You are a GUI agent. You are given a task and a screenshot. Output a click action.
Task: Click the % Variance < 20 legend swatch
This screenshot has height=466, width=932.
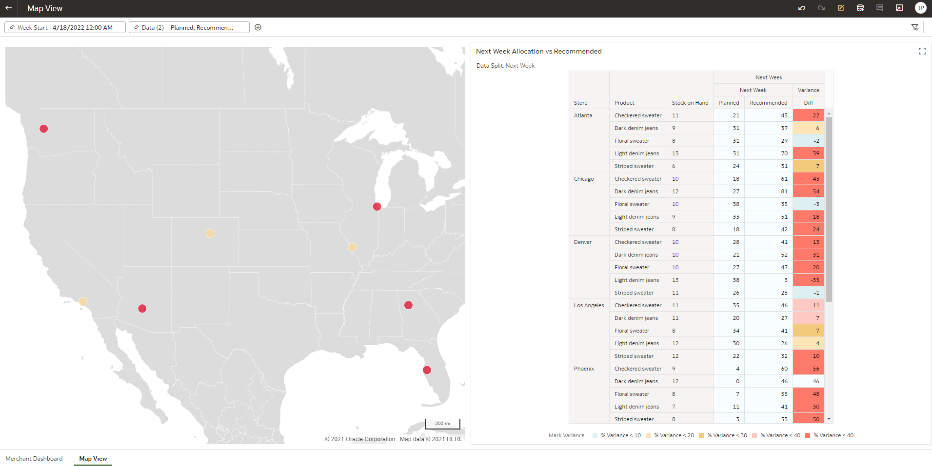[648, 435]
